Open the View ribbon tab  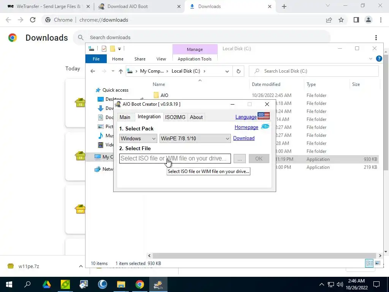coord(161,59)
